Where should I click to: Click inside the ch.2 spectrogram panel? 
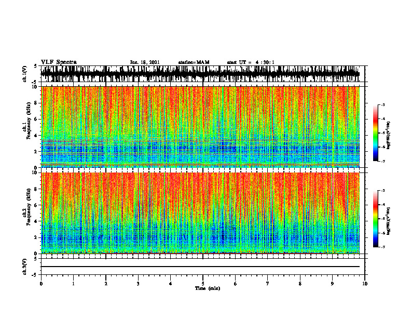click(200, 213)
